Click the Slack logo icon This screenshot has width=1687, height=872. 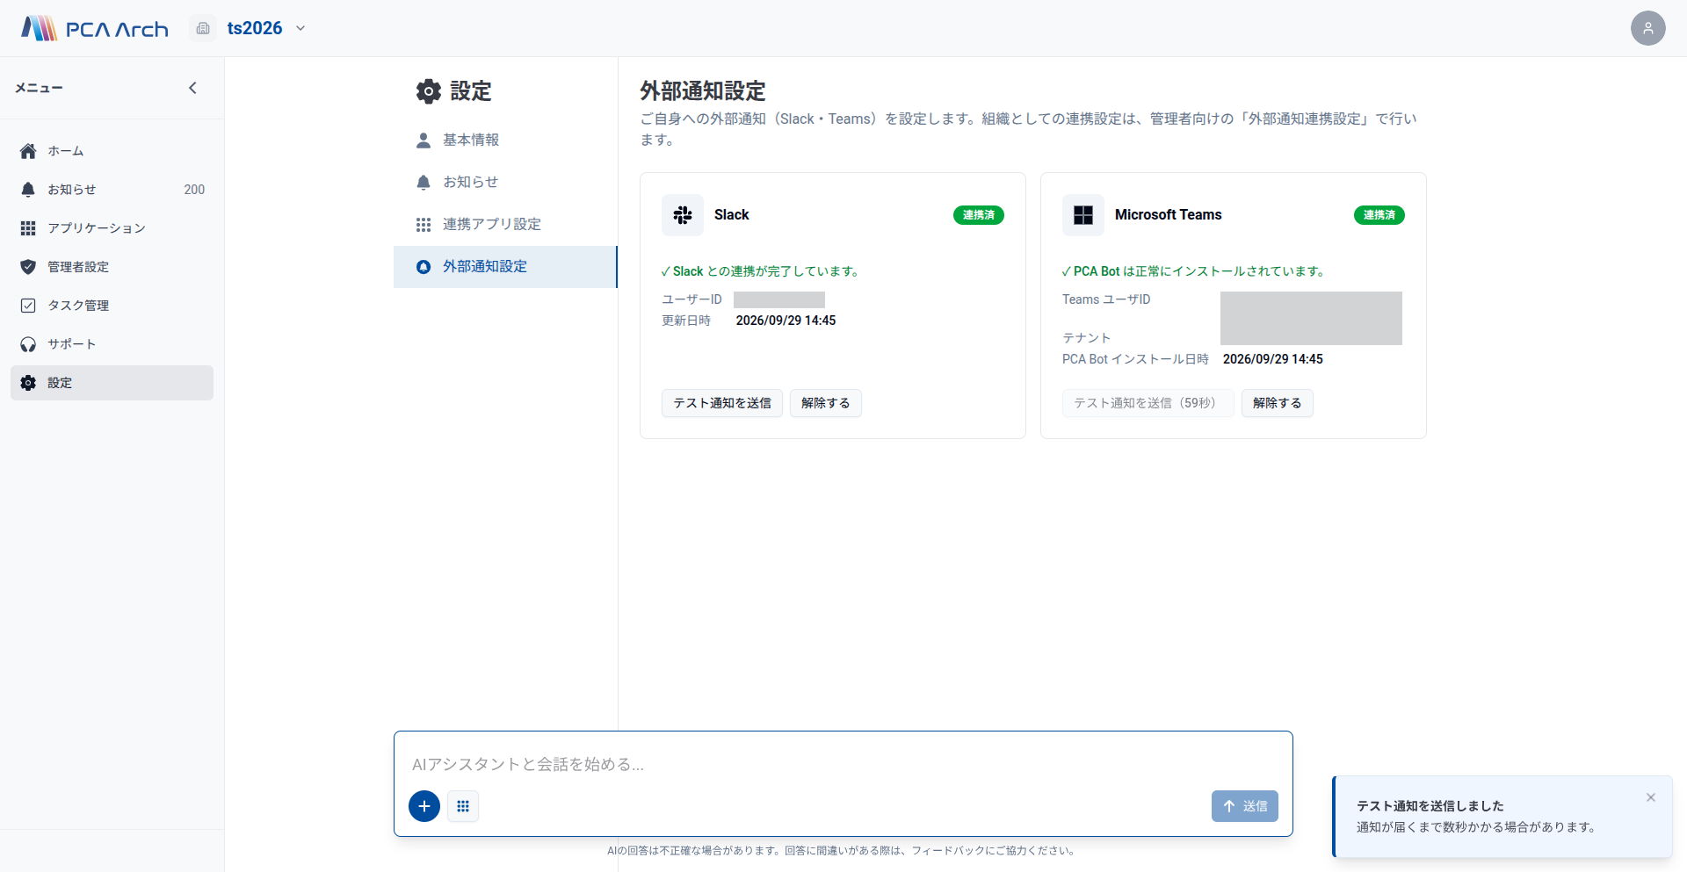click(683, 215)
